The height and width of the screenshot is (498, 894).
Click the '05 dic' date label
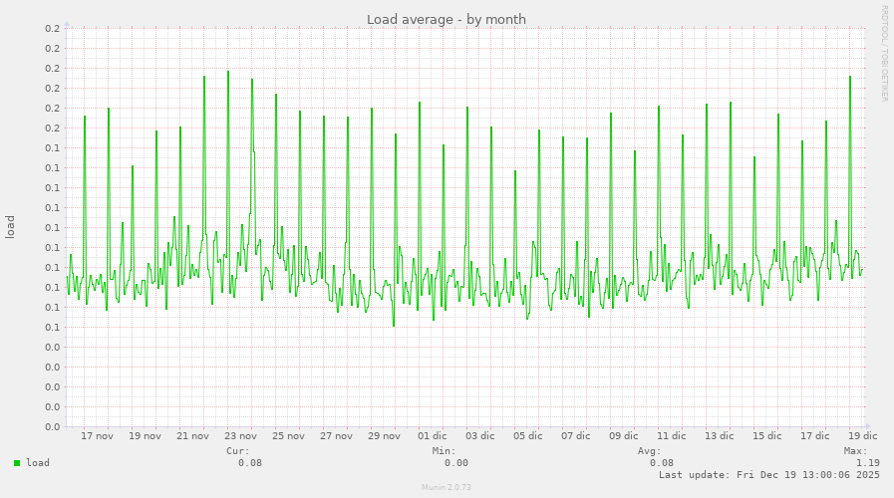tap(528, 436)
